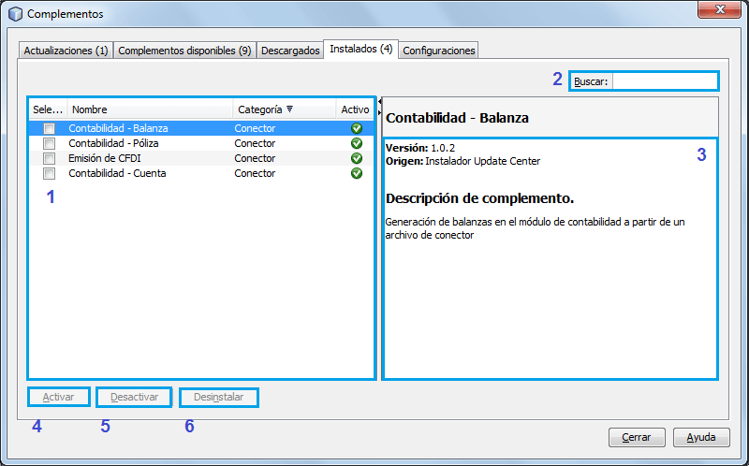The height and width of the screenshot is (466, 749).
Task: Switch to the Actualizaciones (1) tab
Action: tap(66, 51)
